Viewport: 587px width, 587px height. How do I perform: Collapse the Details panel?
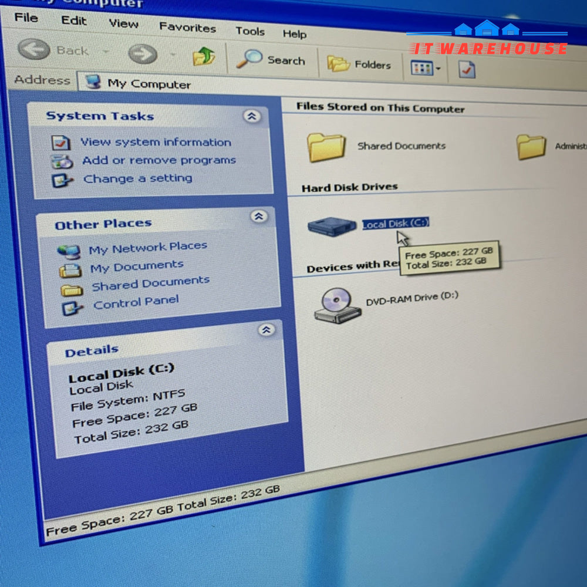point(266,330)
